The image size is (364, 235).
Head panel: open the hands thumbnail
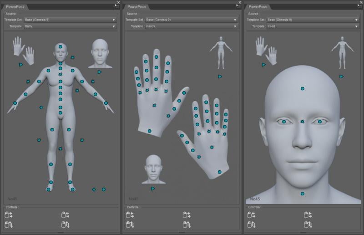click(x=266, y=50)
